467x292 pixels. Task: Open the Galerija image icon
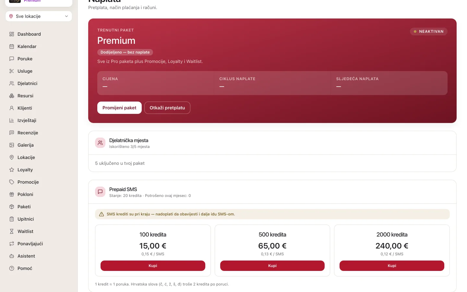click(x=12, y=145)
